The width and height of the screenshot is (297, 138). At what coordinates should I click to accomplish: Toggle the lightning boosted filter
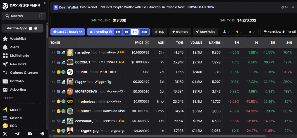coord(239,32)
